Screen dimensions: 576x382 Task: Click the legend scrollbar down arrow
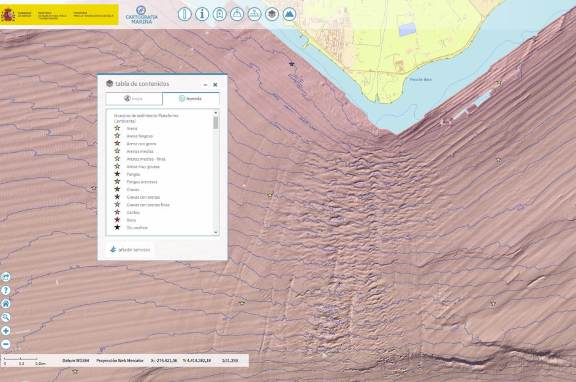click(x=216, y=232)
